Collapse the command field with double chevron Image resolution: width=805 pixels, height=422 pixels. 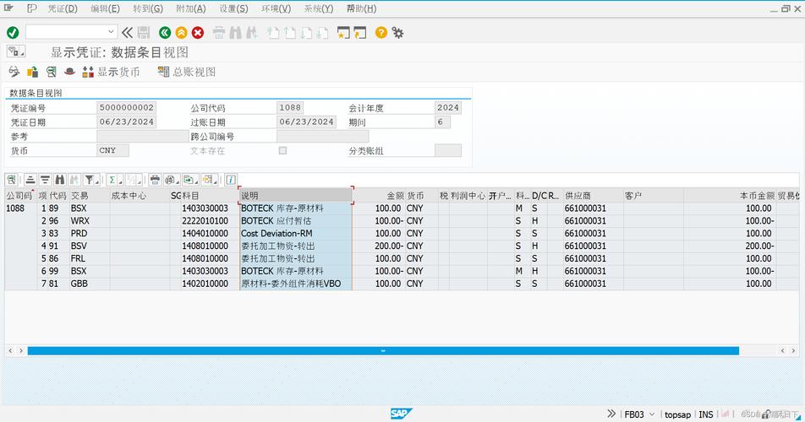click(127, 33)
